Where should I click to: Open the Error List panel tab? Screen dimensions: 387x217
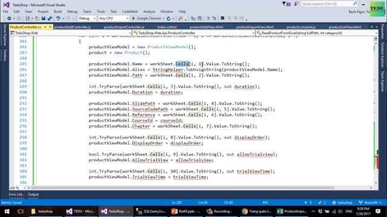[16, 194]
